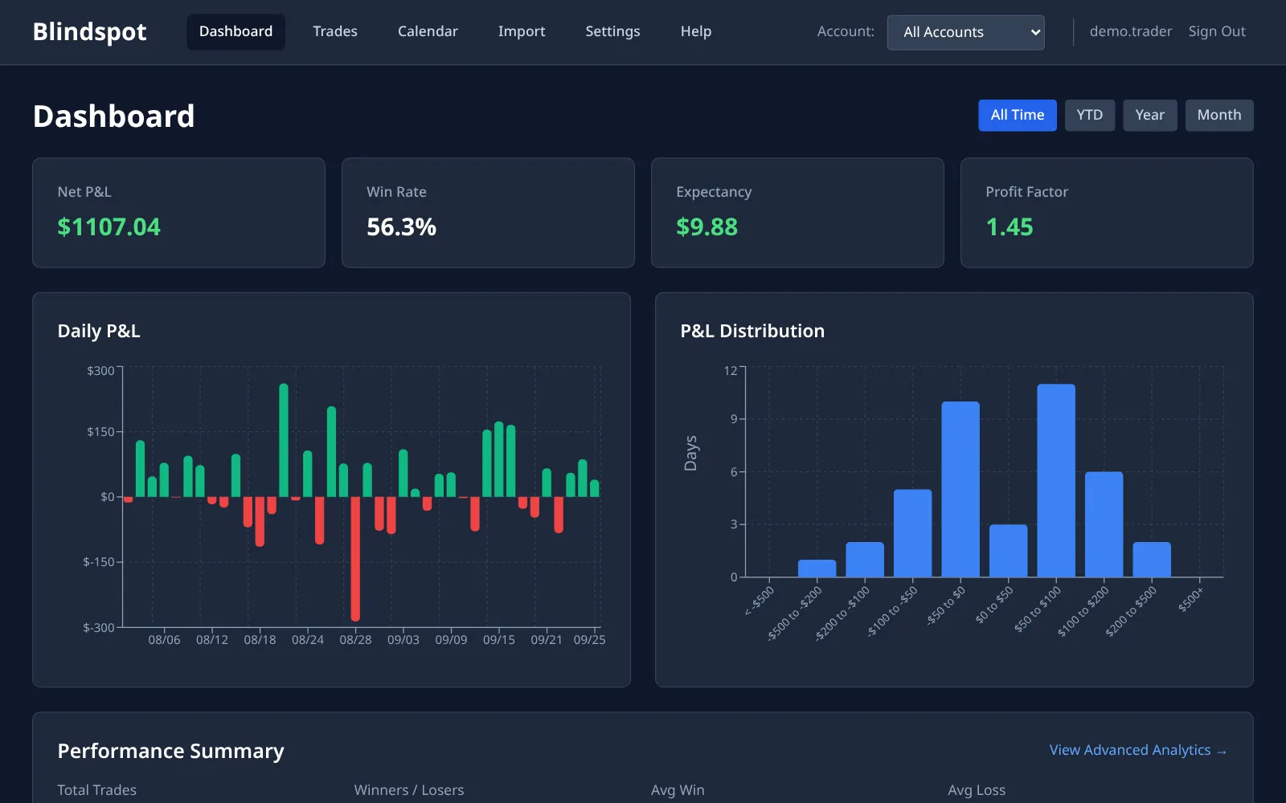Click the Total Trades label
This screenshot has width=1286, height=803.
click(x=96, y=790)
